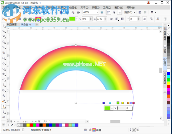
Task: Click the full-screen preview icon beside zoom box
Action: (102, 12)
